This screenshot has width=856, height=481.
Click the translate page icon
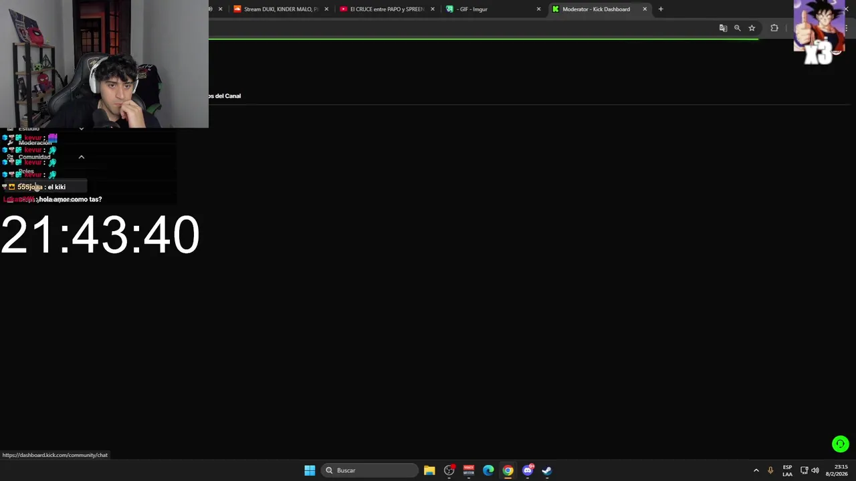[723, 28]
